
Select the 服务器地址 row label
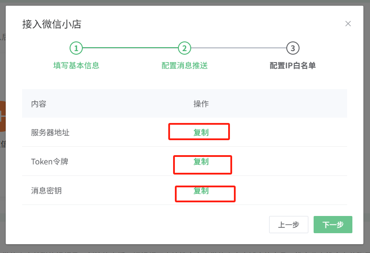50,132
